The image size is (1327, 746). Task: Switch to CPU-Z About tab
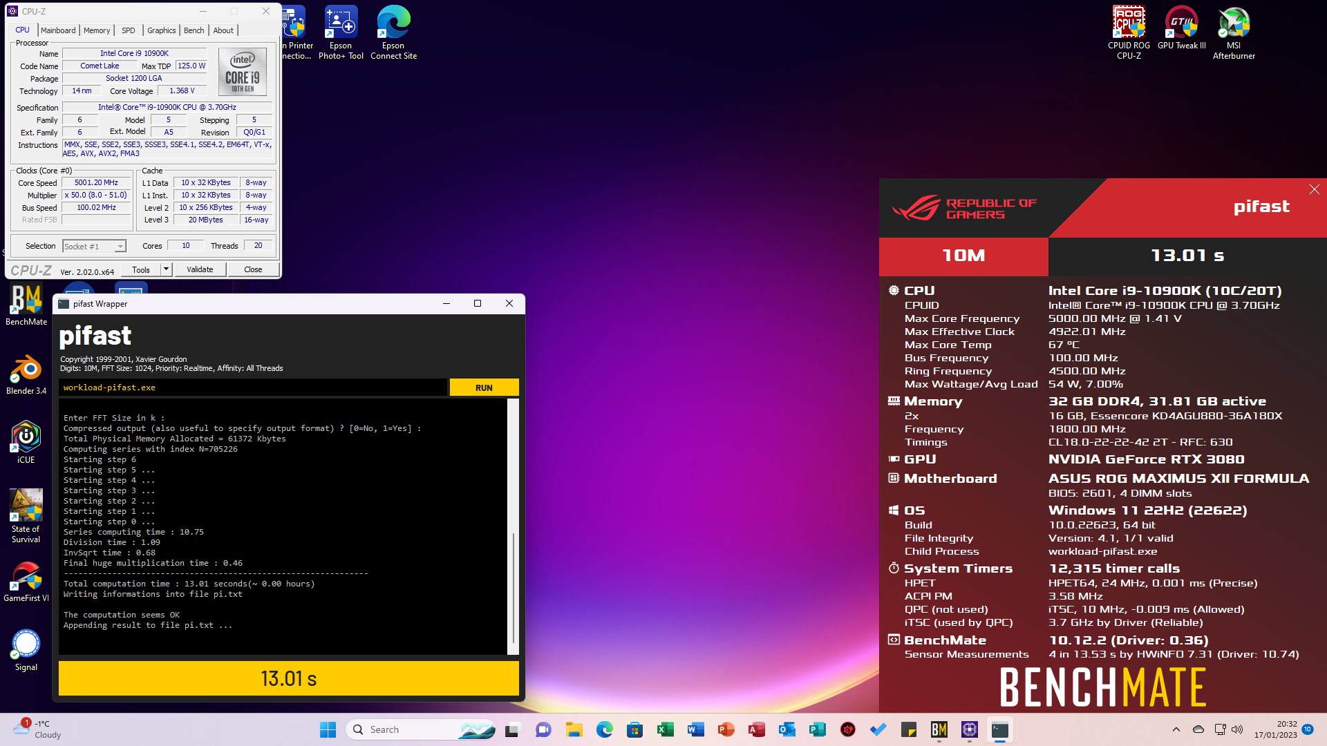(223, 30)
